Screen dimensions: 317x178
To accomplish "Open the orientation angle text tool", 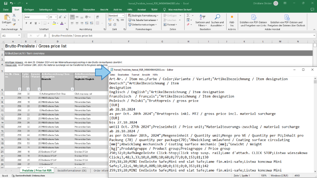I will pyautogui.click(x=87, y=17).
